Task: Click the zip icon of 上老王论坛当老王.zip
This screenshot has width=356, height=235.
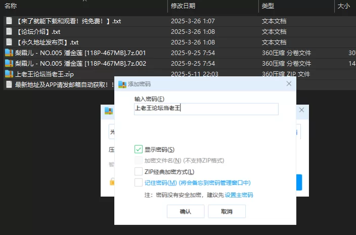Action: coord(9,74)
